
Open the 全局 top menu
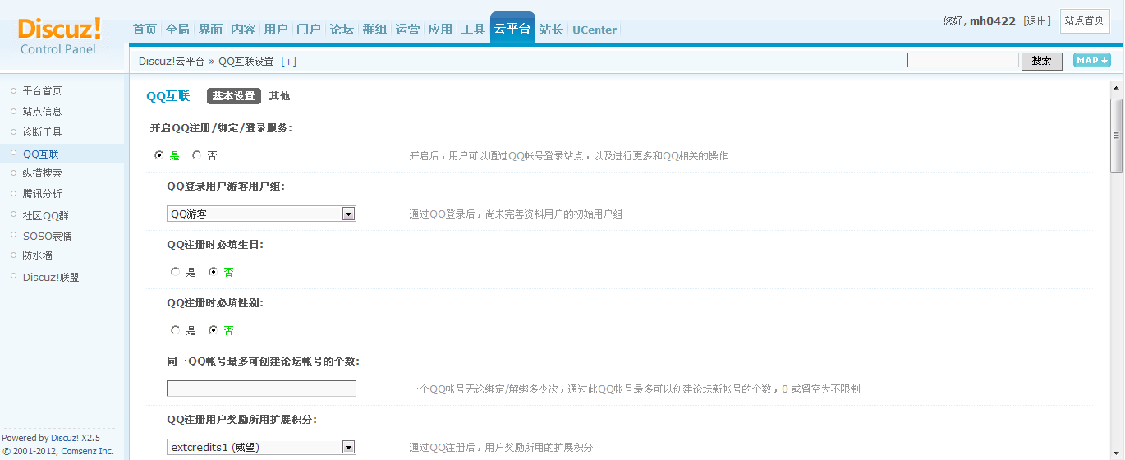pos(177,30)
